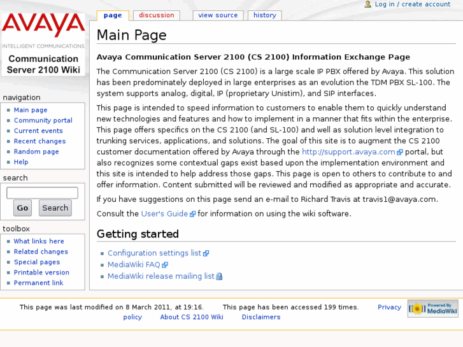
Task: Click the Avaya logo image
Action: point(43,44)
